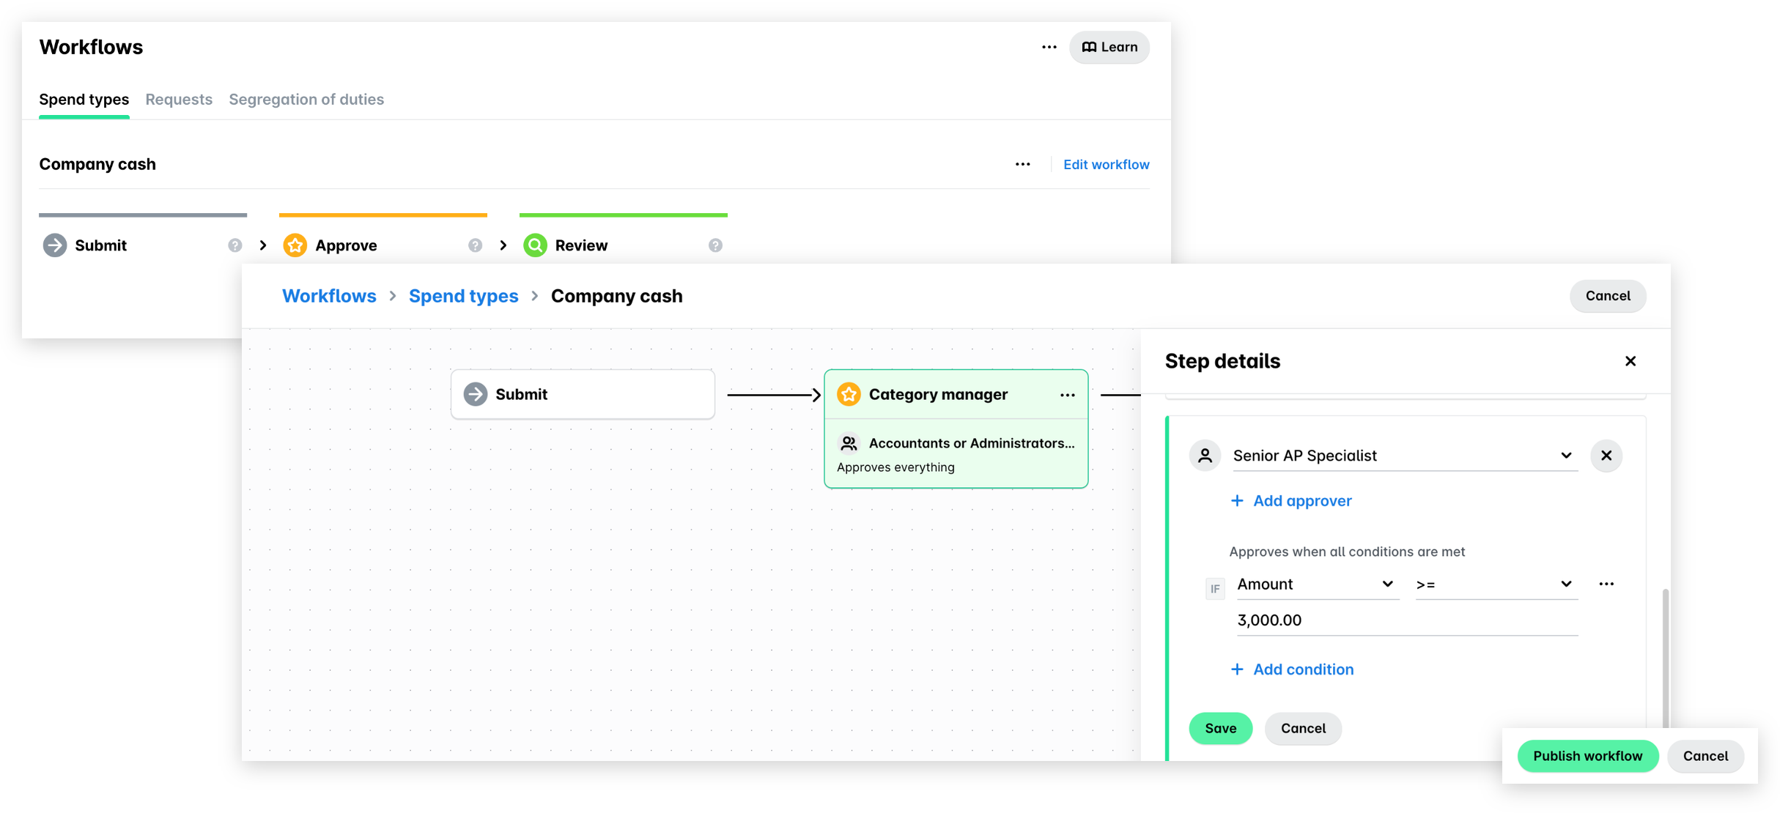The width and height of the screenshot is (1780, 813).
Task: Click the Submit arrow icon in workflow stages
Action: click(55, 245)
